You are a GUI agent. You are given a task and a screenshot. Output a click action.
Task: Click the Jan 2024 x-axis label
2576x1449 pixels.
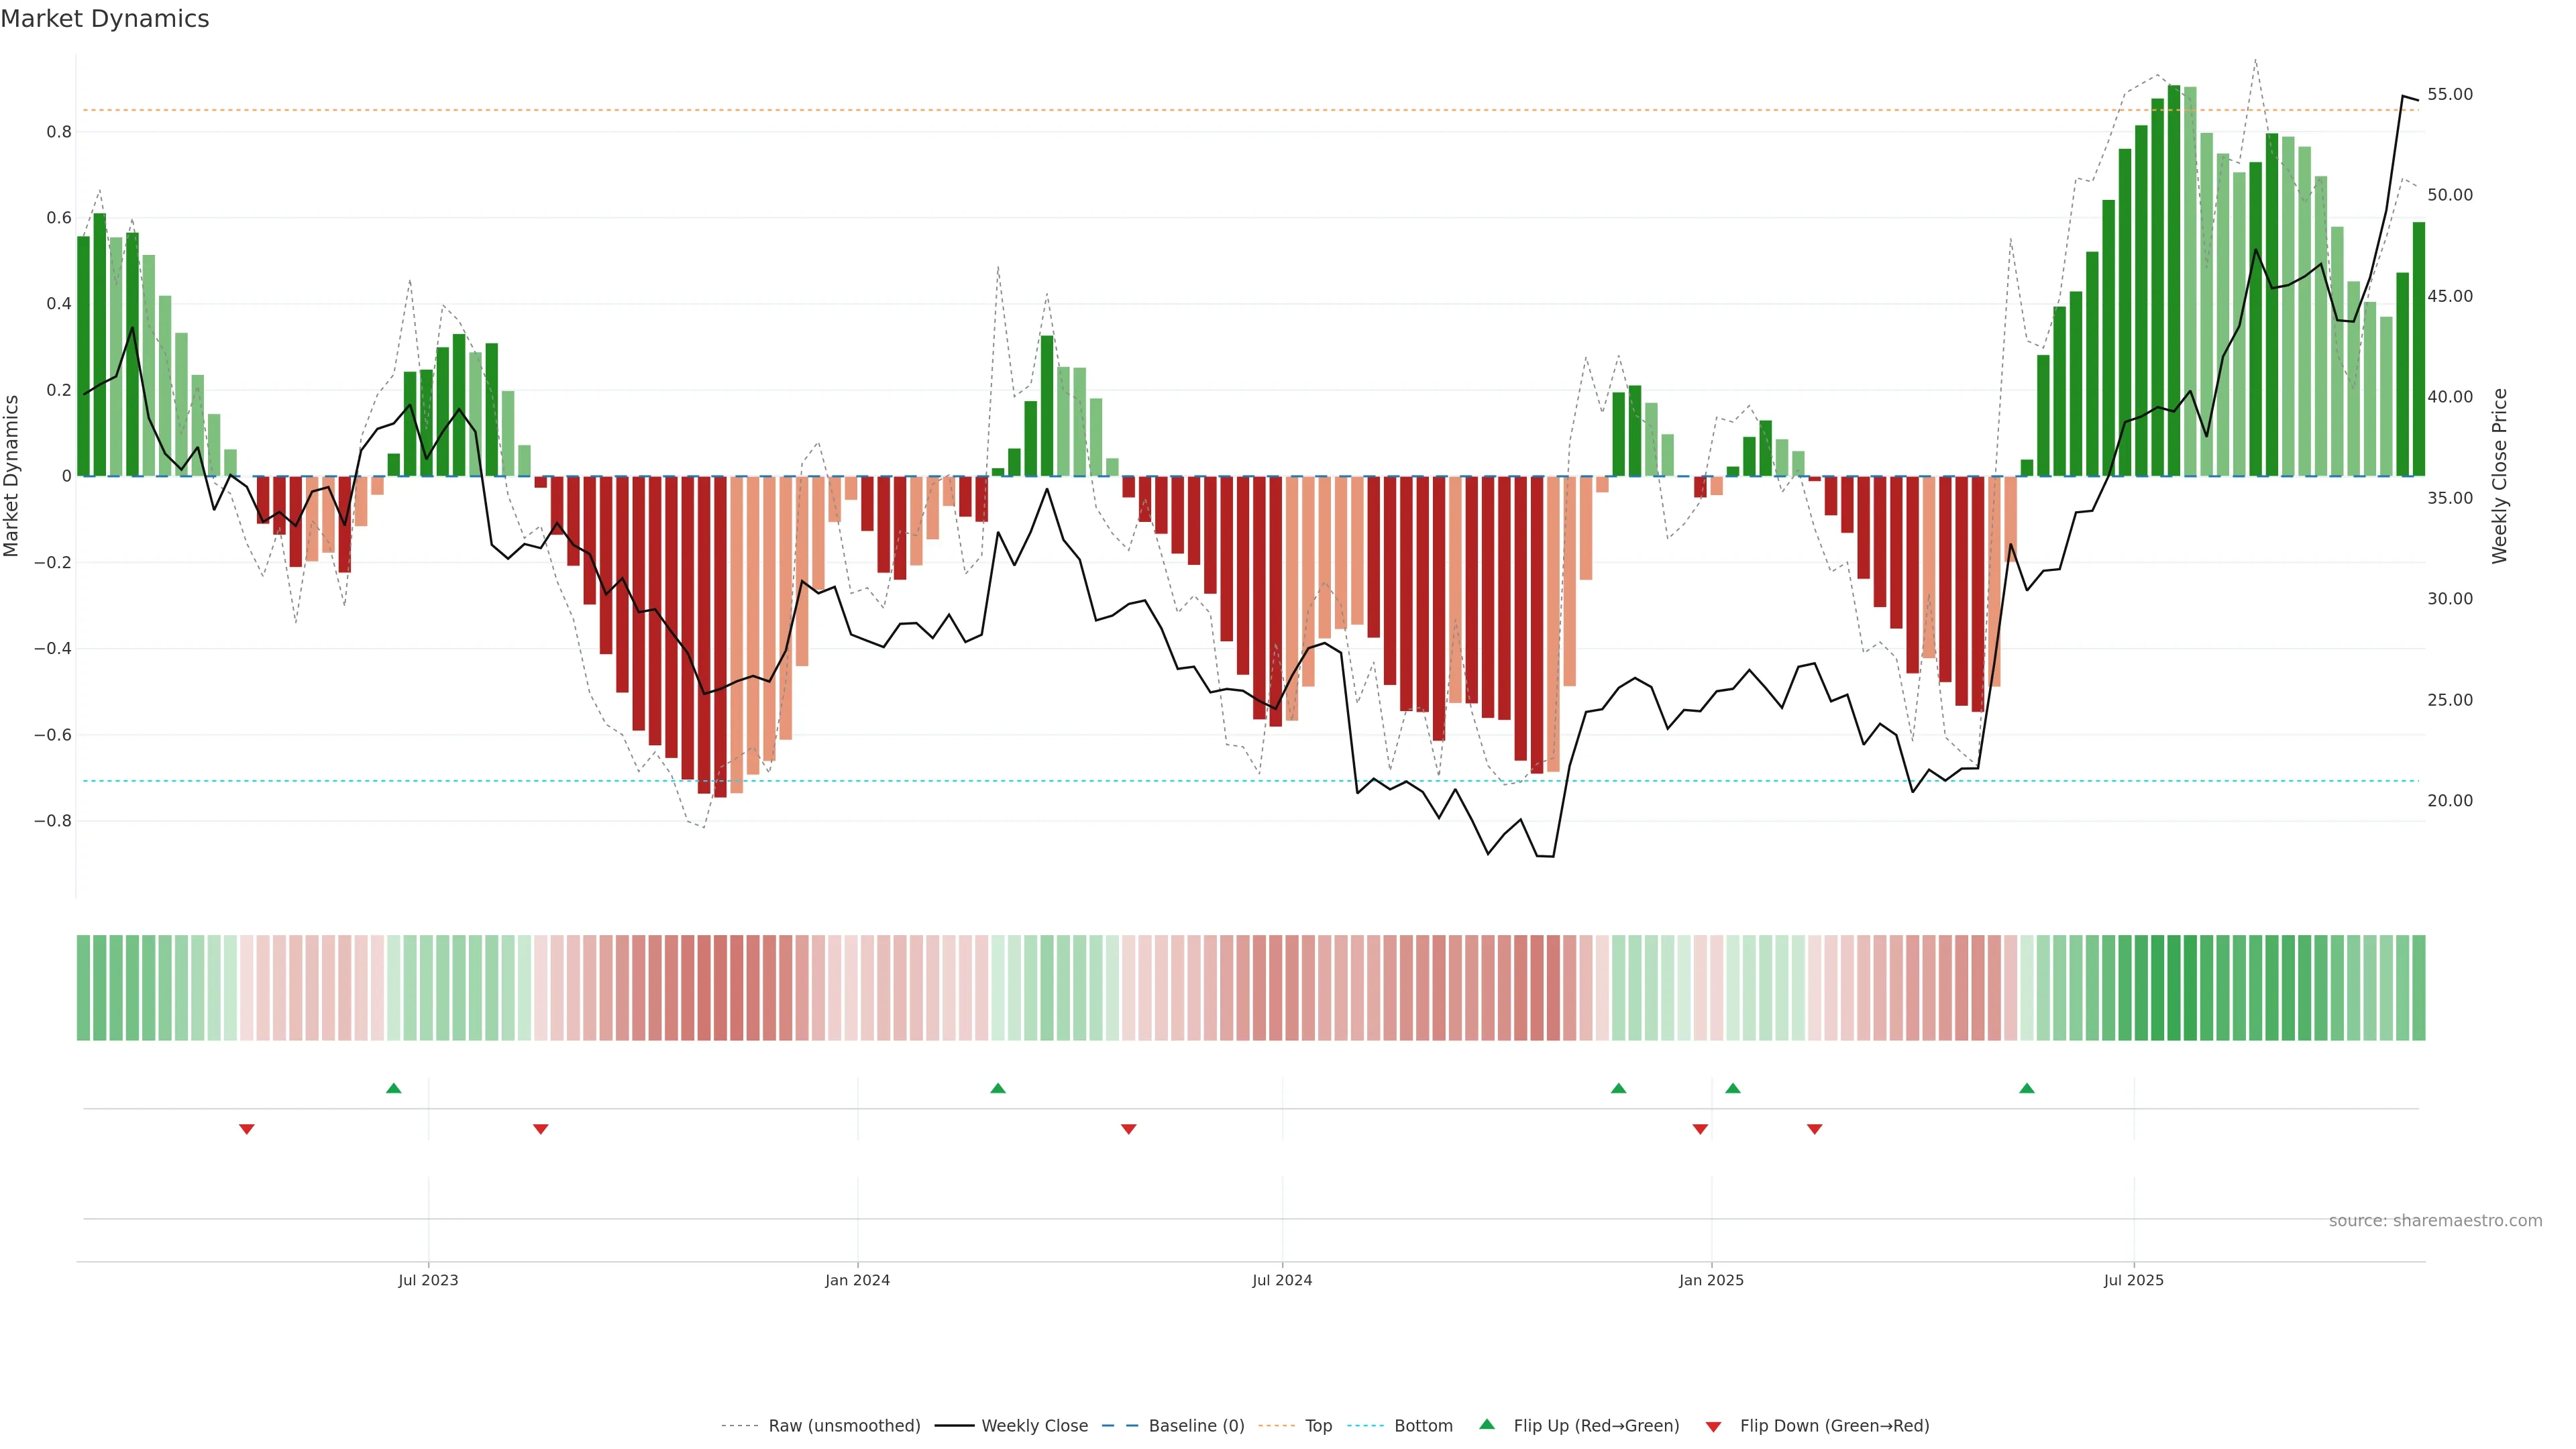[x=857, y=1280]
